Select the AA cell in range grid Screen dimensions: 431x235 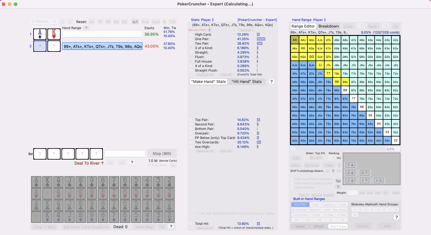295,40
